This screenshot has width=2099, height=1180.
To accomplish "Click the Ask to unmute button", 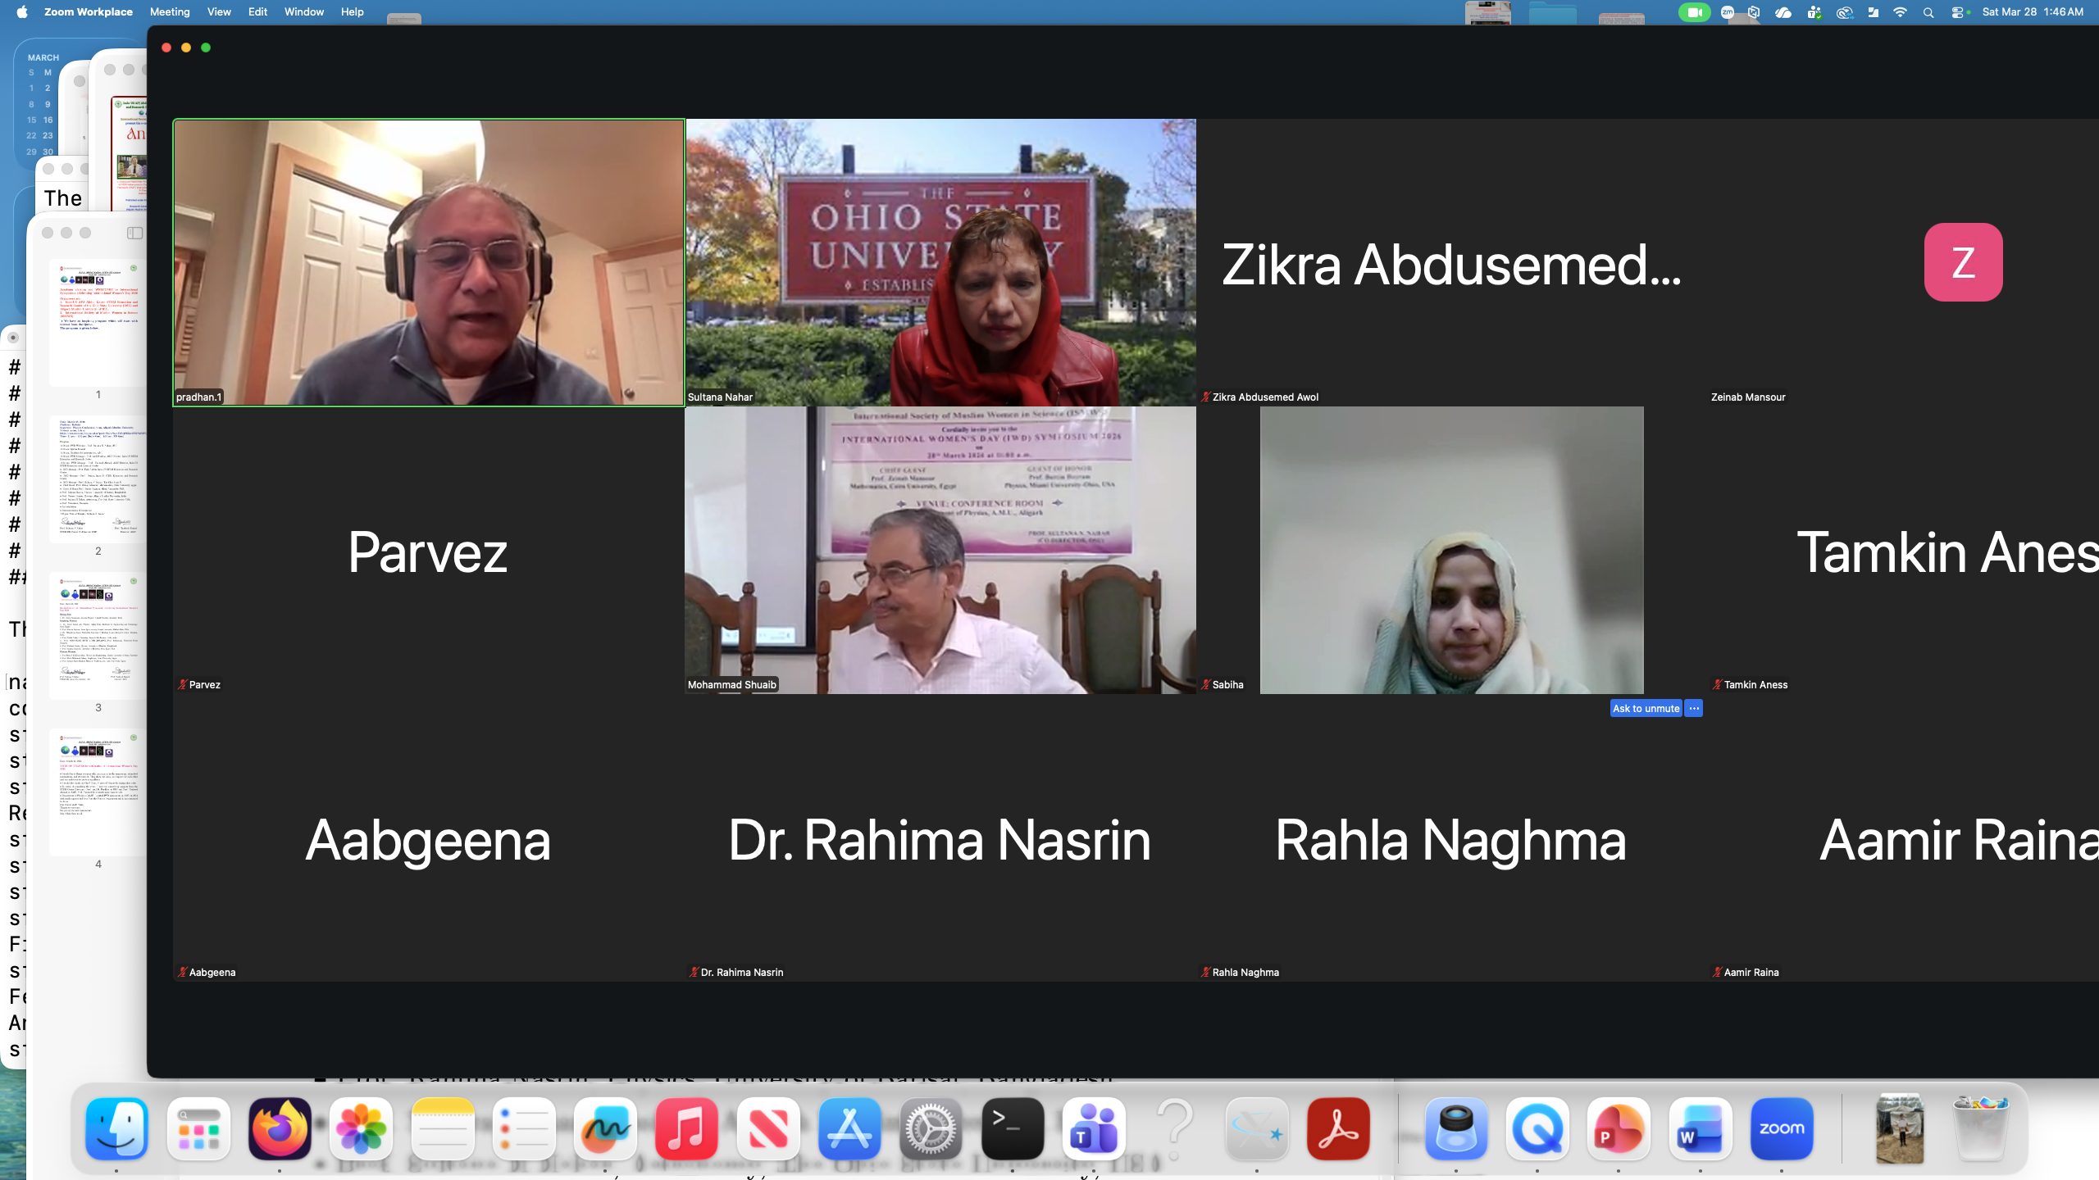I will pos(1646,708).
